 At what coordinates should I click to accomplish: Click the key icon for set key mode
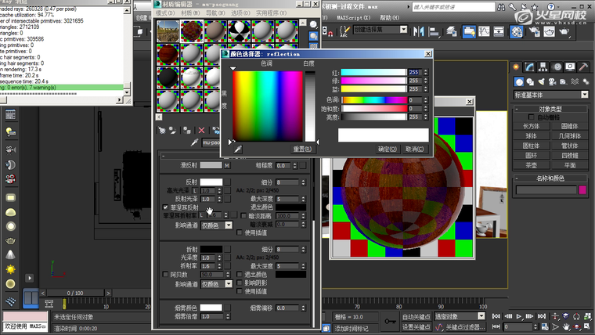(x=391, y=321)
